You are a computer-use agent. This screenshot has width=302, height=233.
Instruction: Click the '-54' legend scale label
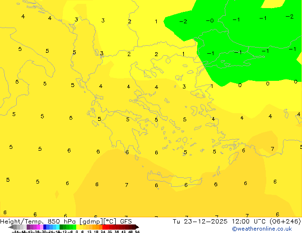coord(15,232)
